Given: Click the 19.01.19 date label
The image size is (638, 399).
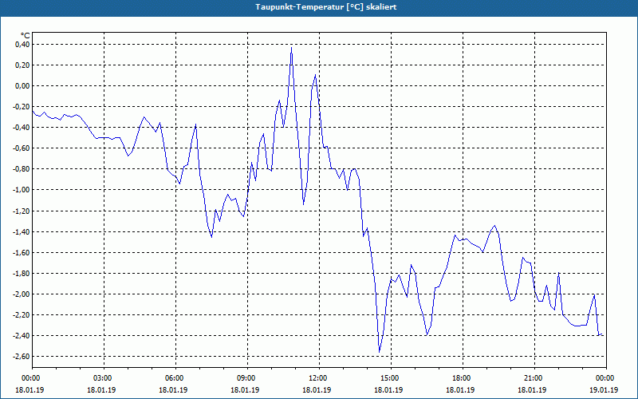Looking at the screenshot, I should pyautogui.click(x=605, y=389).
